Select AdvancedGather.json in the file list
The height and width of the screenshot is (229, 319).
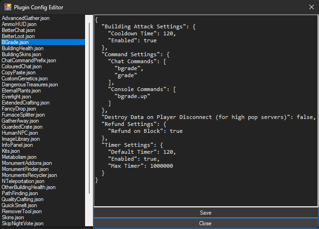point(26,18)
